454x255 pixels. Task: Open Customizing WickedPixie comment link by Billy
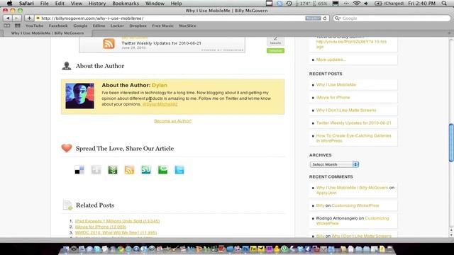[355, 205]
